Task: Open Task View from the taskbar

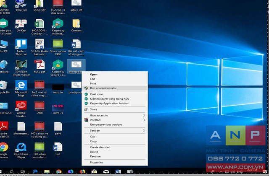Action: point(23,171)
